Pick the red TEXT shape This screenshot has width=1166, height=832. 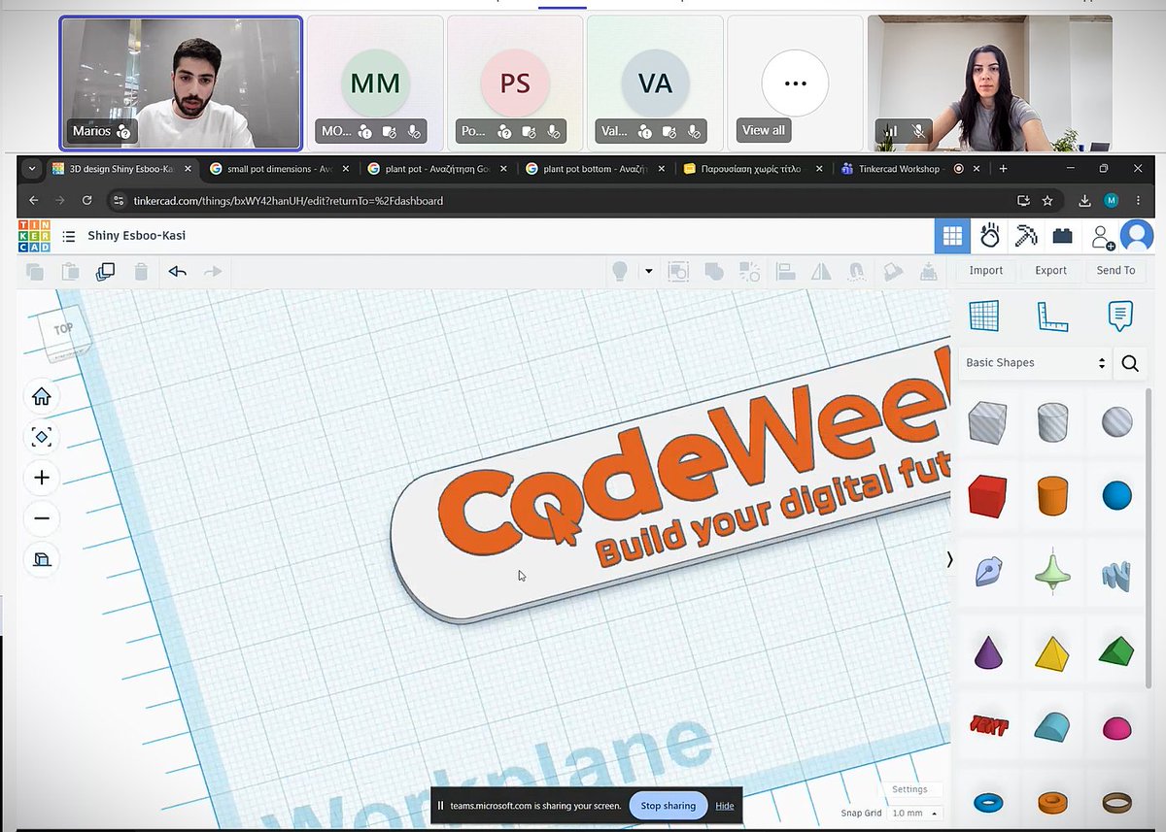coord(988,725)
